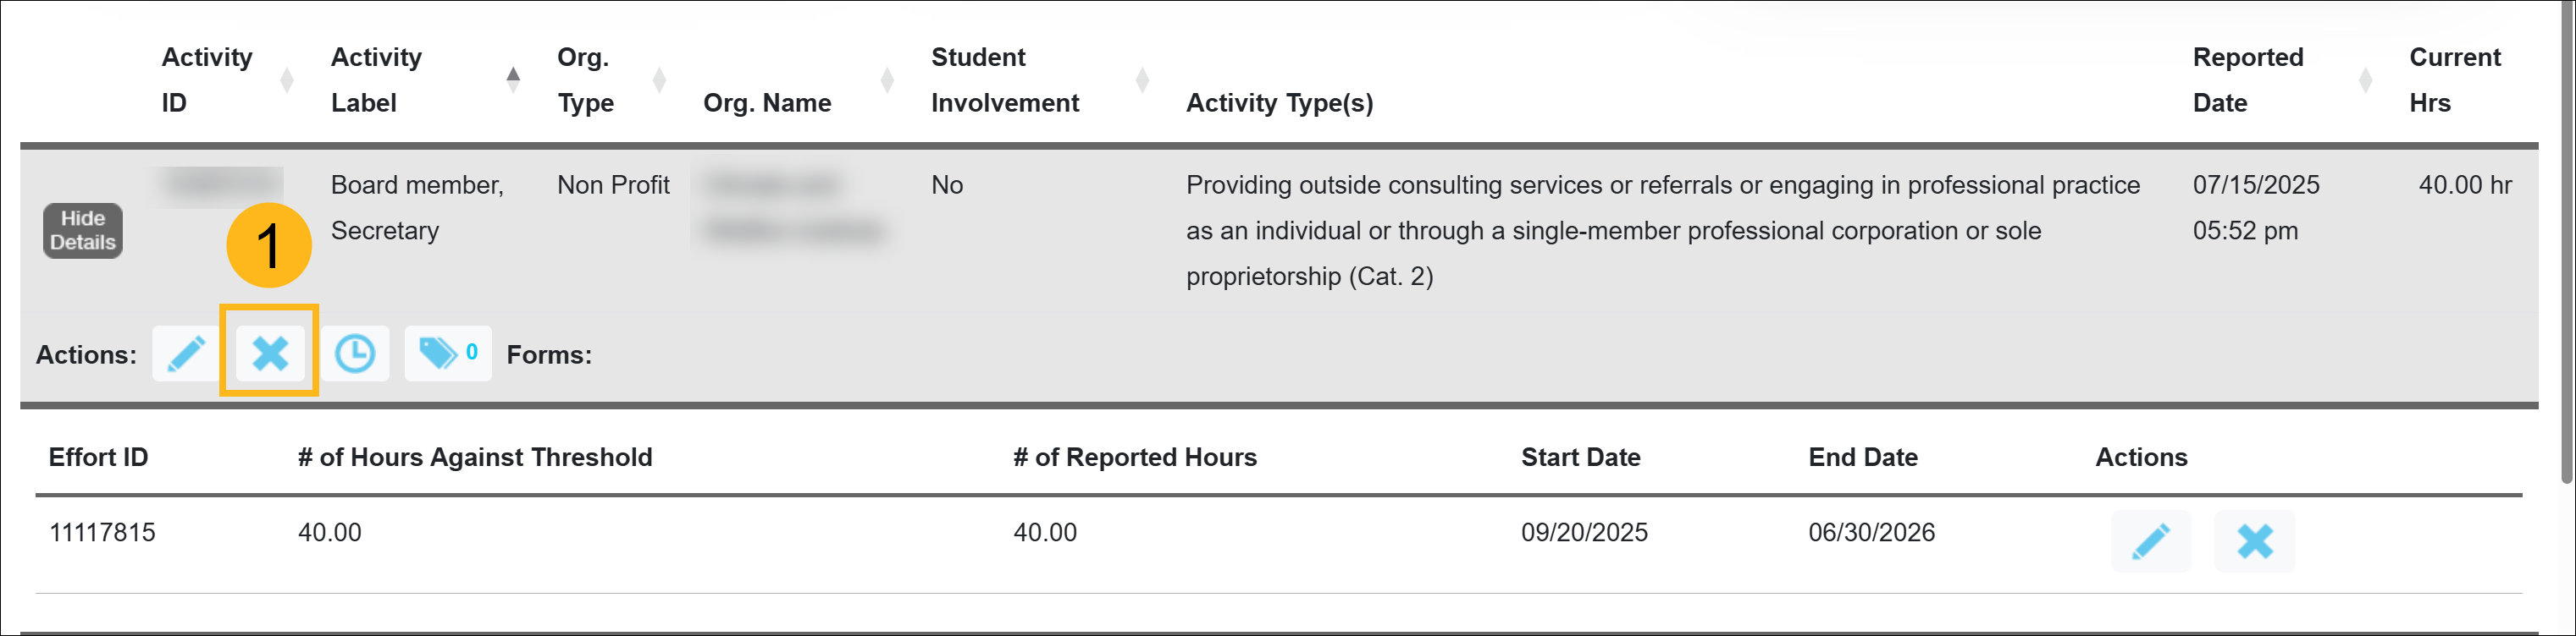Open the activity history clock icon
The image size is (2576, 636).
tap(355, 354)
